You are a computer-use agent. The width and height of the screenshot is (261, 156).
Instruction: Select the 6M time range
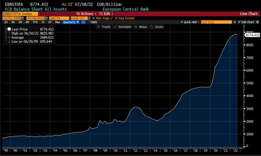tap(27, 22)
